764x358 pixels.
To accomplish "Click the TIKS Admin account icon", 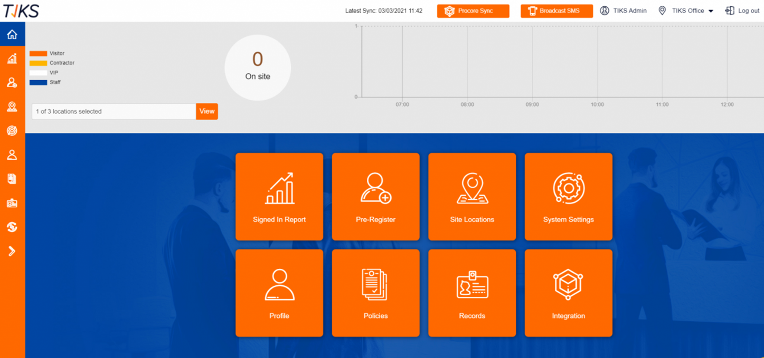I will click(x=604, y=10).
